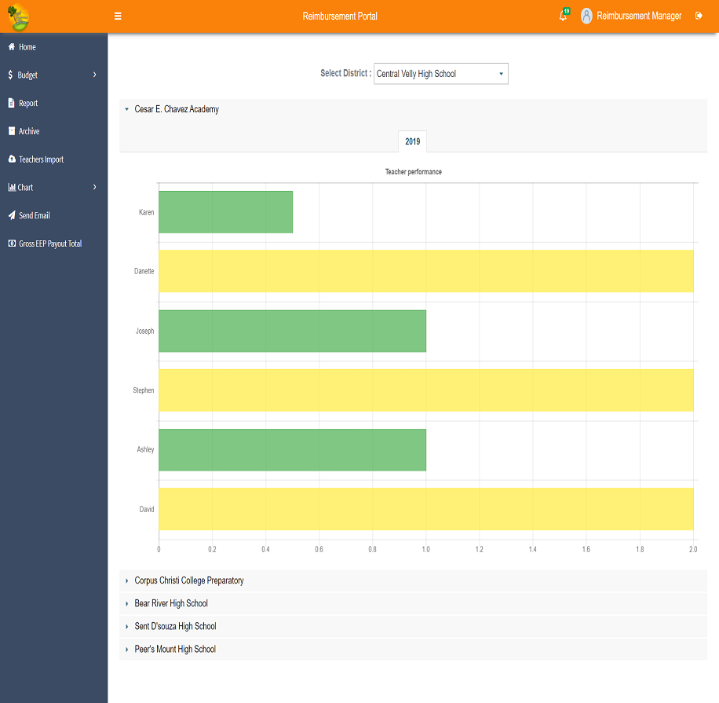Viewport: 719px width, 703px height.
Task: Toggle the sidebar with hamburger menu
Action: 117,15
